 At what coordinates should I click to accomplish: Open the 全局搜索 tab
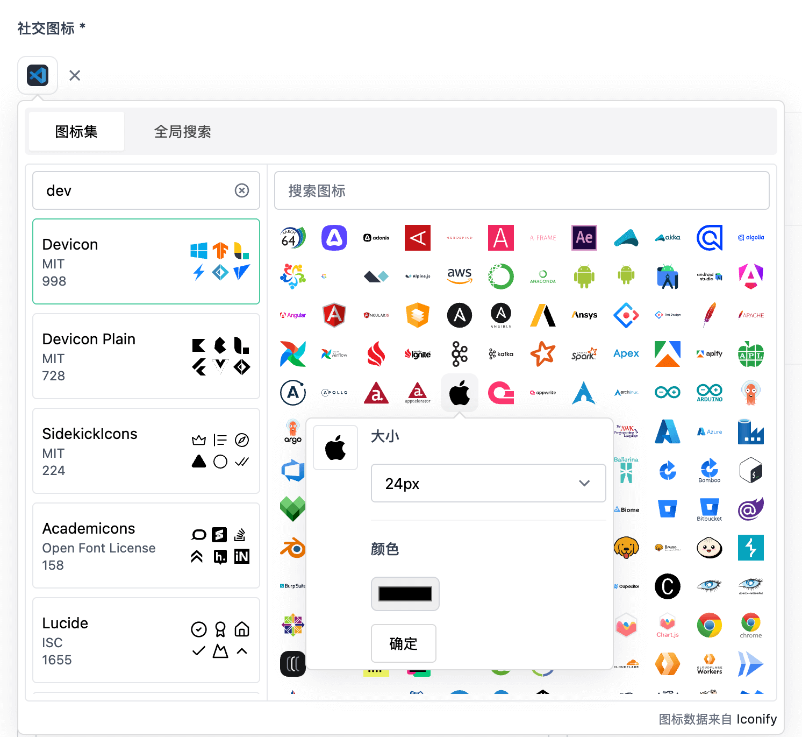coord(182,131)
